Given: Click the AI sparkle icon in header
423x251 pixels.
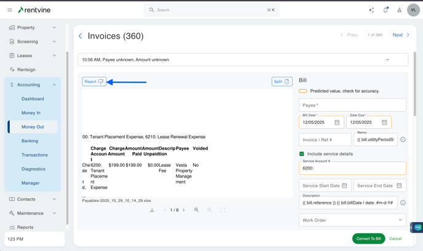Looking at the screenshot, I should pos(371,10).
